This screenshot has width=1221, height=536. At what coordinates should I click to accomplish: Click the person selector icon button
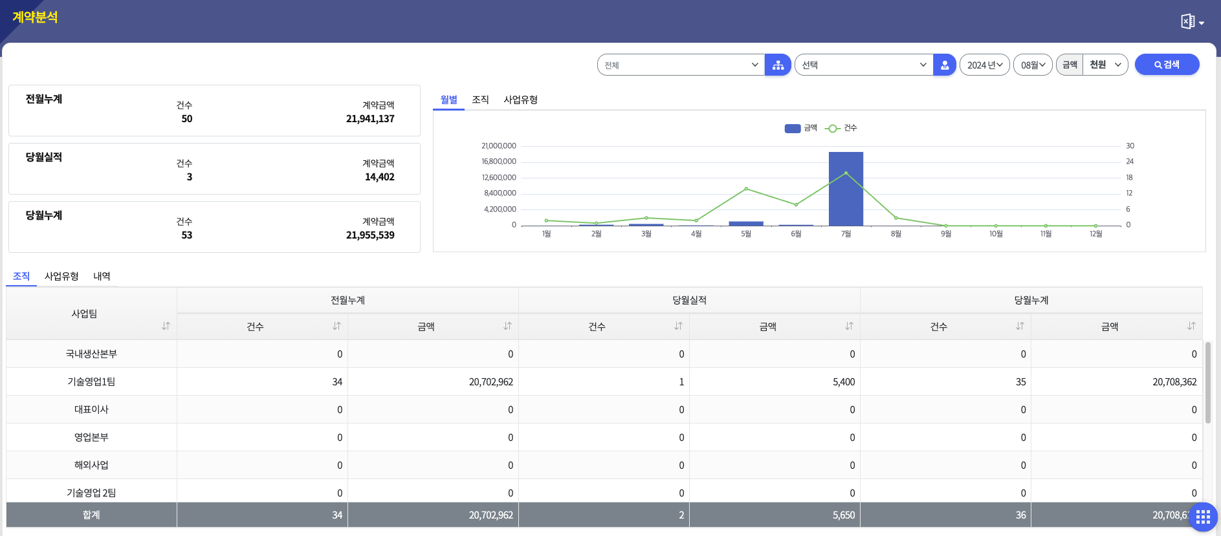coord(945,65)
